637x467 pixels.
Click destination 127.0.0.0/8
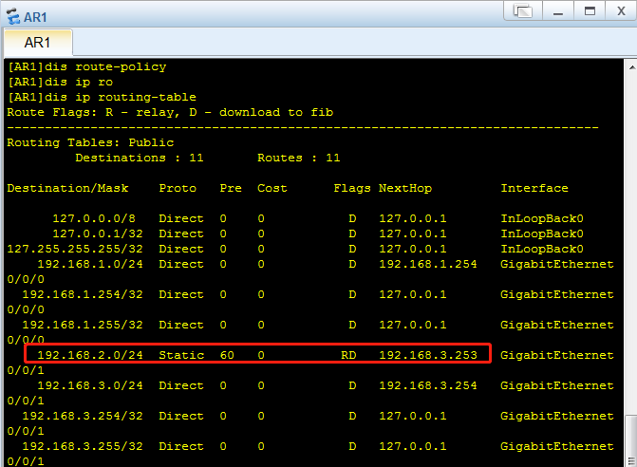pyautogui.click(x=94, y=218)
